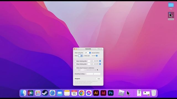Switch to Advanced mode in Autoclick

[x=100, y=49]
